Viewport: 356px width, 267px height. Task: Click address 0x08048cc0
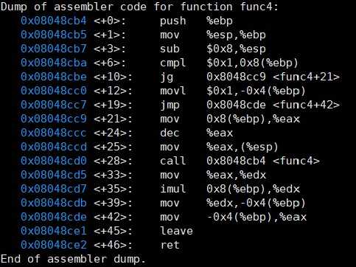pos(54,91)
